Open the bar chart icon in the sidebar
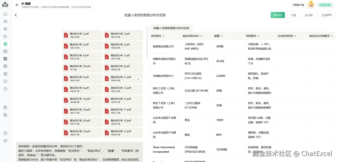The height and width of the screenshot is (162, 337). [5, 59]
